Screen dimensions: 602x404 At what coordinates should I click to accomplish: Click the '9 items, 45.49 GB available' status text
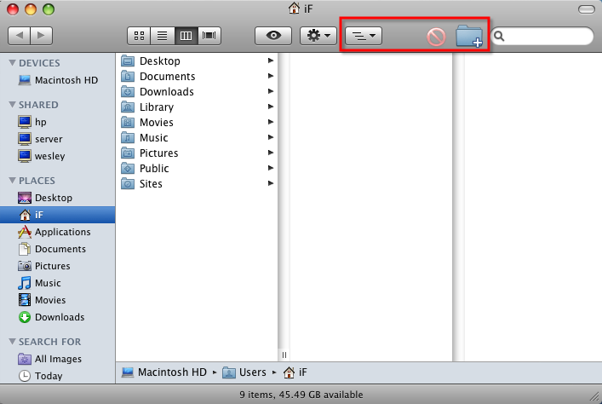pos(301,395)
